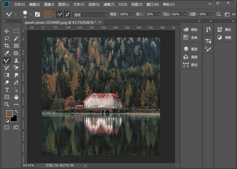
Task: Open the 窗口(W) menu
Action: coord(152,5)
